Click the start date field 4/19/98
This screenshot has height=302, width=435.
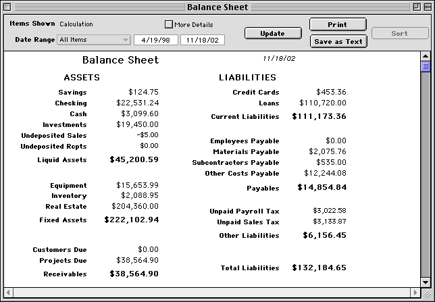(x=155, y=40)
